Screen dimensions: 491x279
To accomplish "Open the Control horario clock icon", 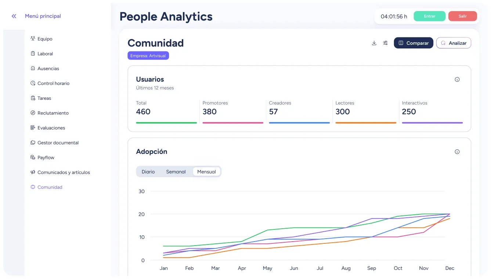I will [x=32, y=83].
